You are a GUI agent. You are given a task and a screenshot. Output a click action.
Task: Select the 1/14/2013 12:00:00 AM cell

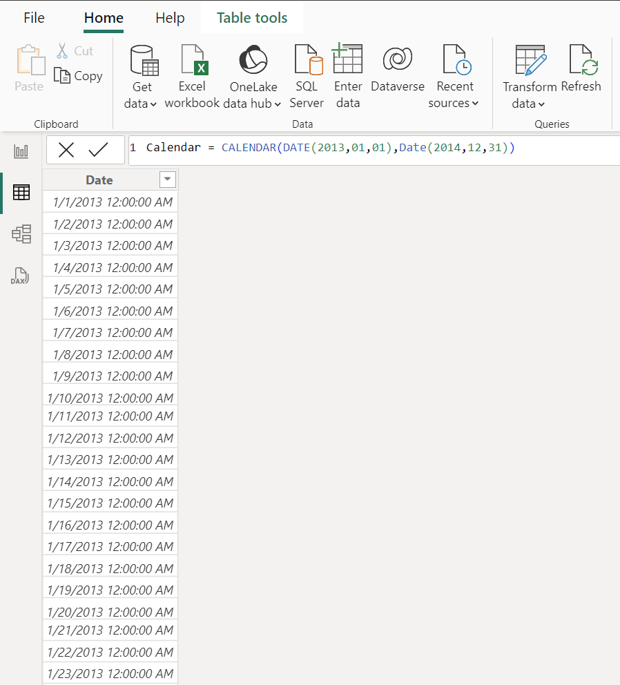click(x=110, y=481)
